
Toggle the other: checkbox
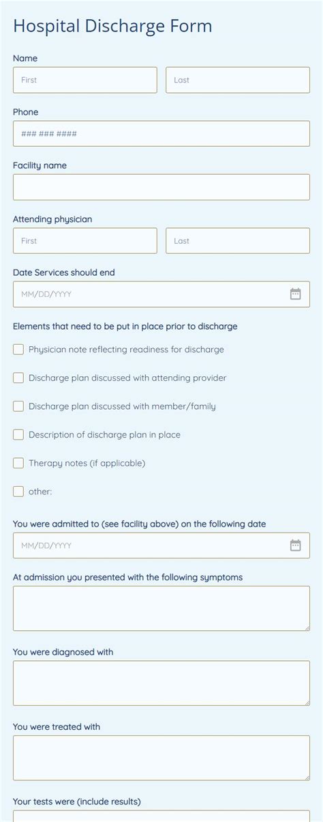pyautogui.click(x=18, y=491)
